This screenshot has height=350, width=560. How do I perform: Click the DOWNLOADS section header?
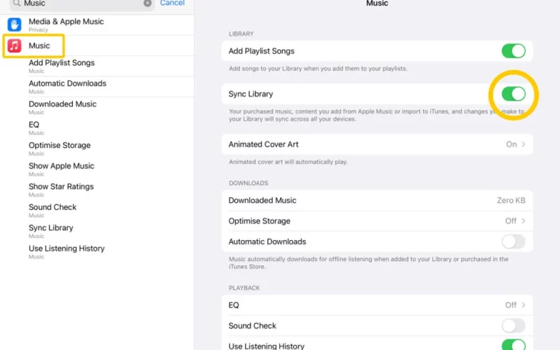click(x=248, y=183)
